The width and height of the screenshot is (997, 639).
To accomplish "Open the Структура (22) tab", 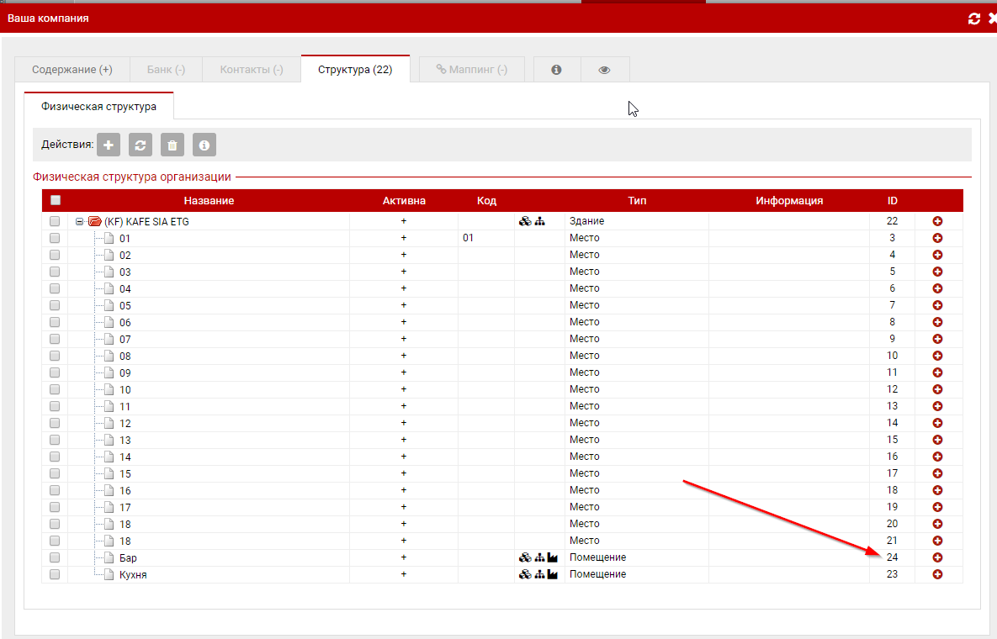I will coord(354,70).
